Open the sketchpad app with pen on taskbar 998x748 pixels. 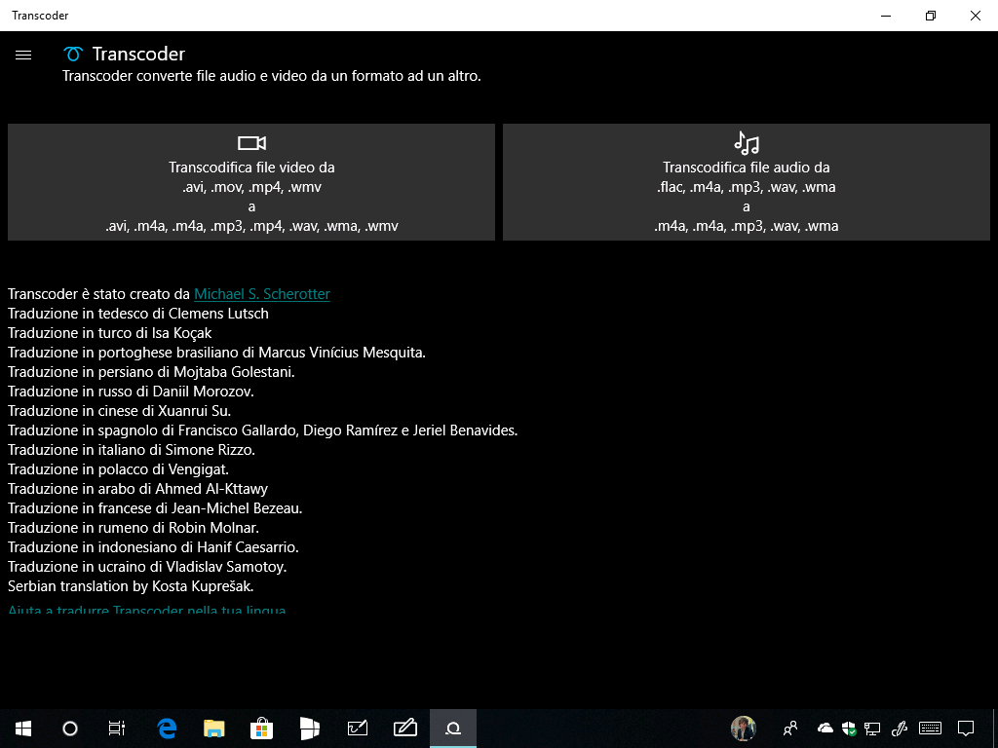coord(357,729)
